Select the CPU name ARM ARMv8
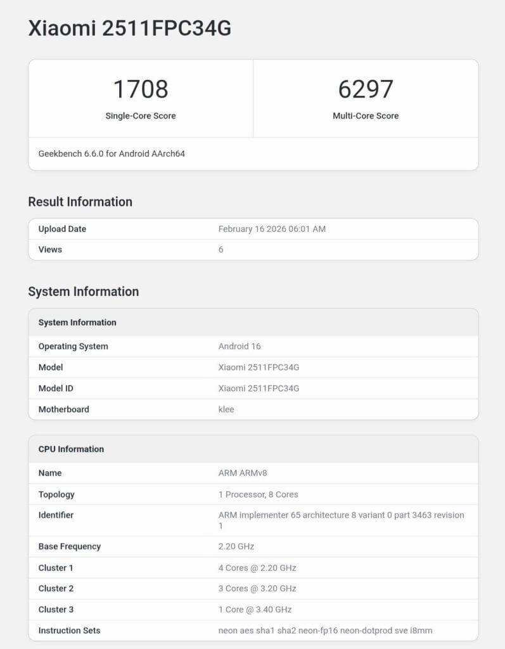The height and width of the screenshot is (649, 505). (x=243, y=473)
